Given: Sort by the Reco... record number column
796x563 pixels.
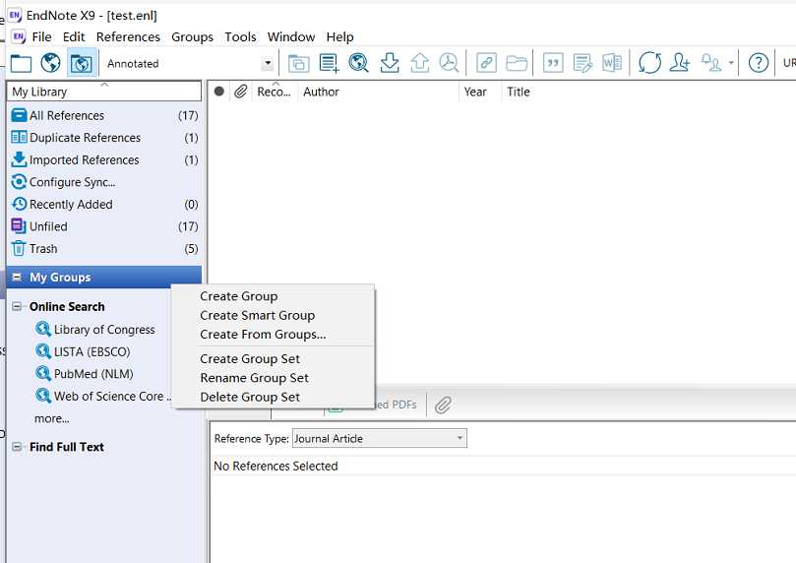Looking at the screenshot, I should [x=275, y=92].
